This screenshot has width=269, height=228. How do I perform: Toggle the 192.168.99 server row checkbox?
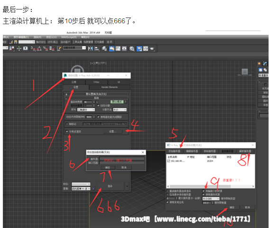coord(168,161)
